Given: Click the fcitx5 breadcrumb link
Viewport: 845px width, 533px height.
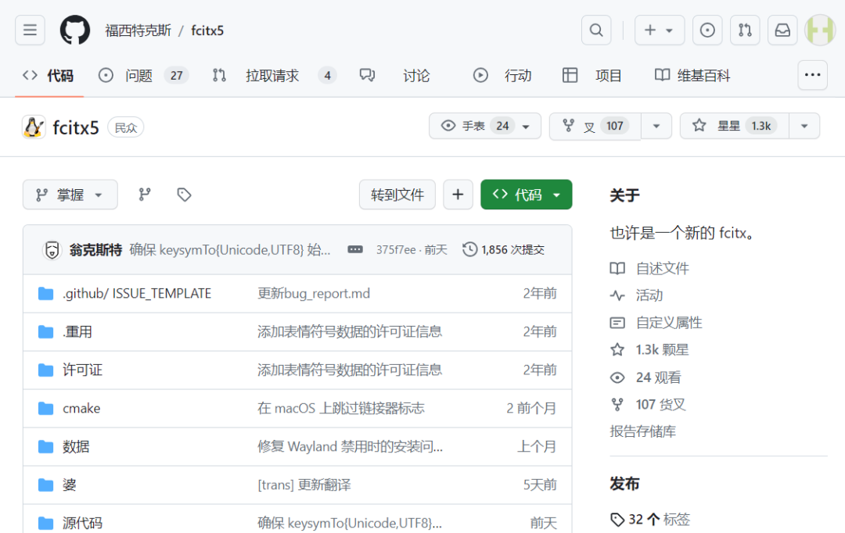Looking at the screenshot, I should (207, 30).
